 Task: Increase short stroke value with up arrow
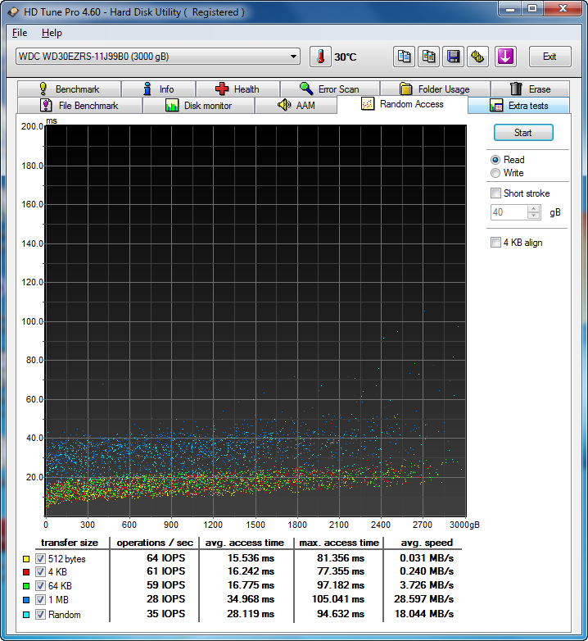[534, 208]
